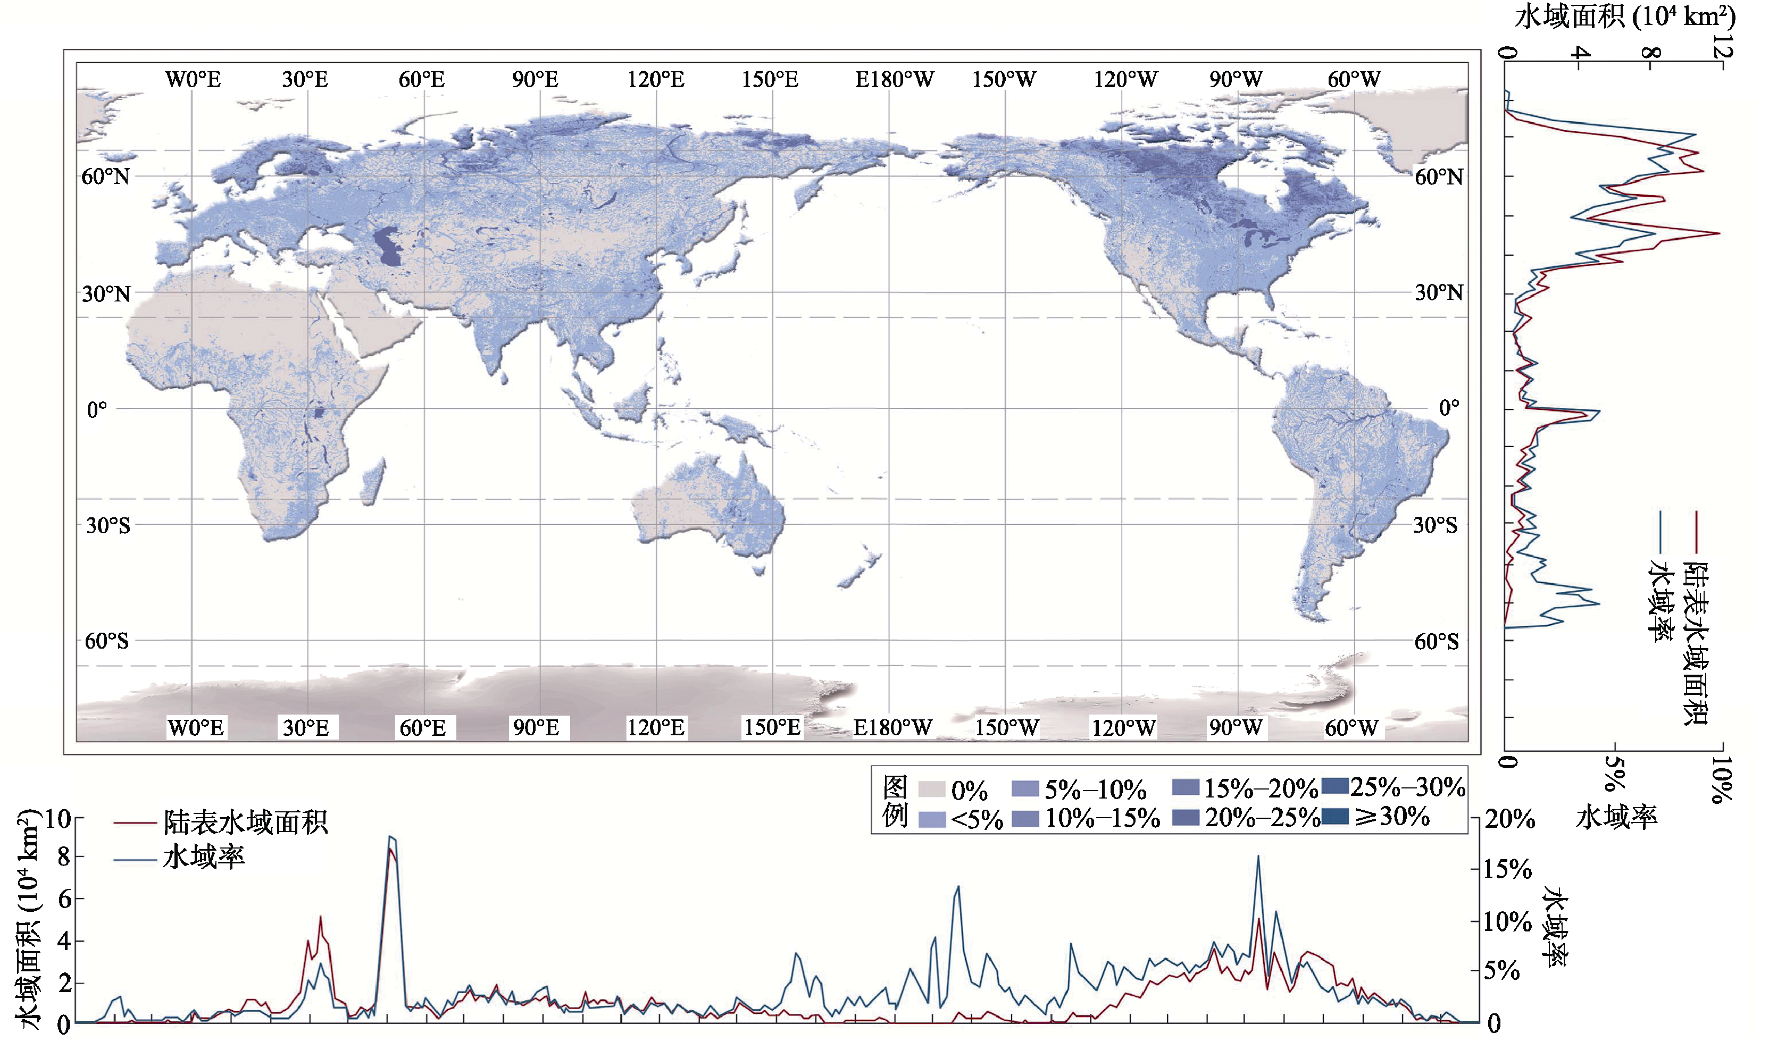Pick the 25%–30% legend swatch
Image resolution: width=1769 pixels, height=1058 pixels.
coord(1335,786)
